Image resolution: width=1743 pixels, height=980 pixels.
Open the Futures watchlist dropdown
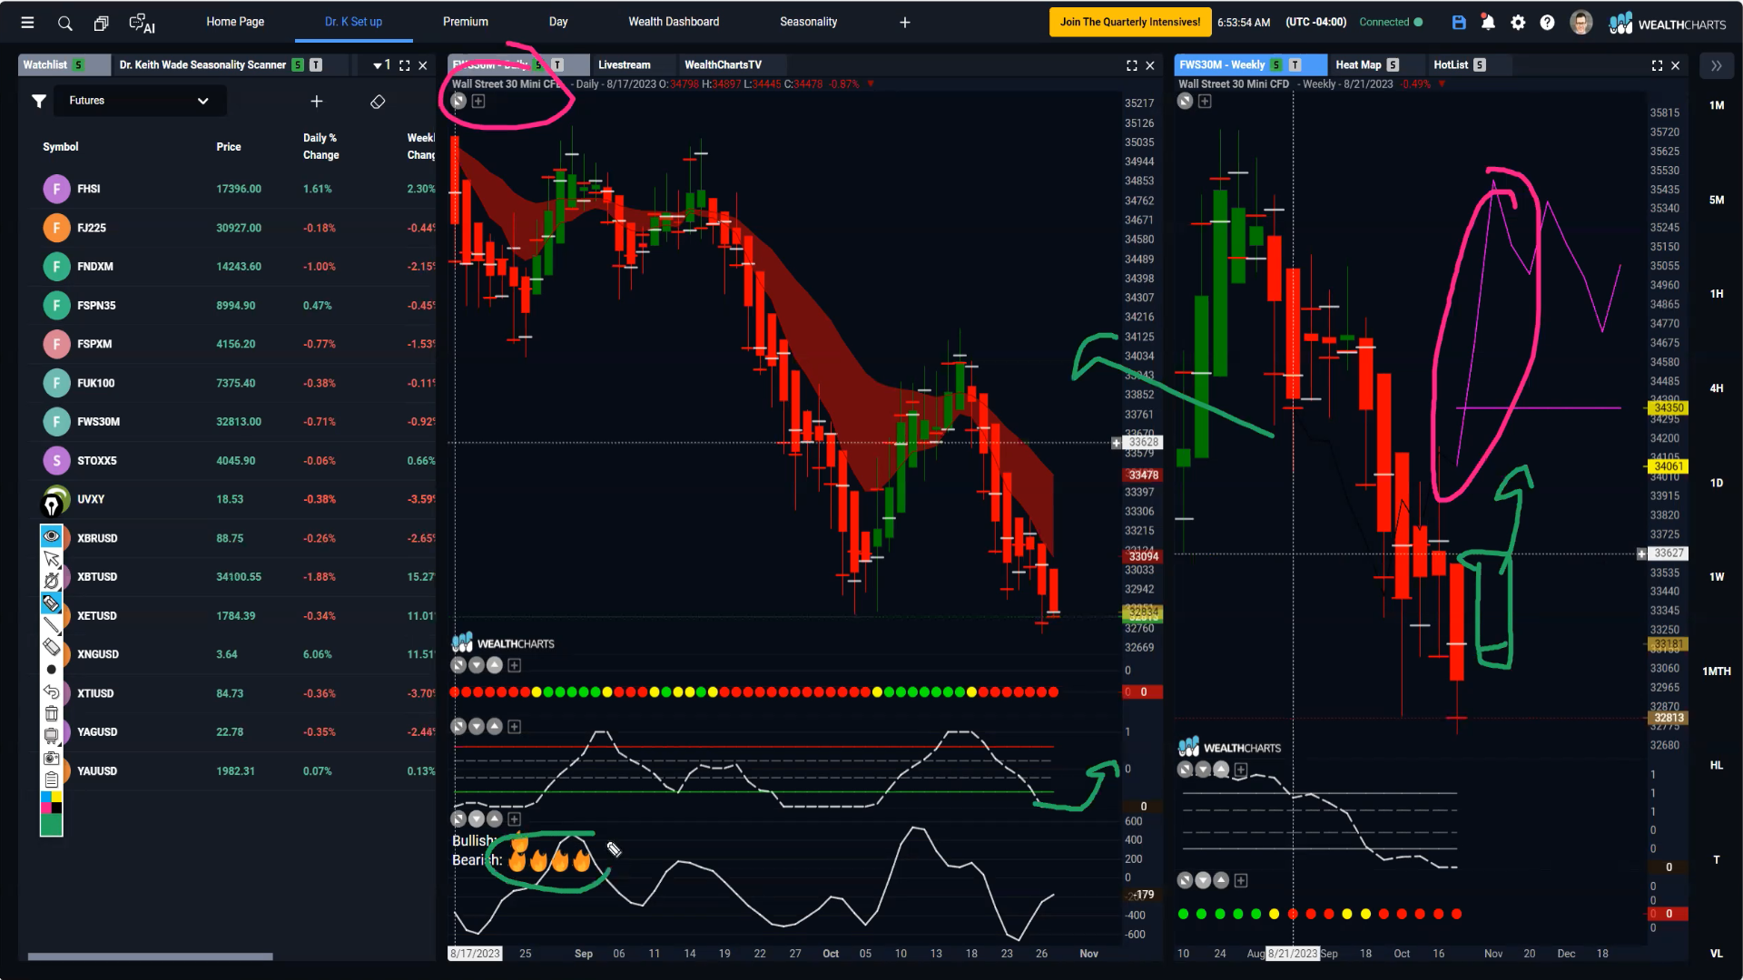click(139, 101)
